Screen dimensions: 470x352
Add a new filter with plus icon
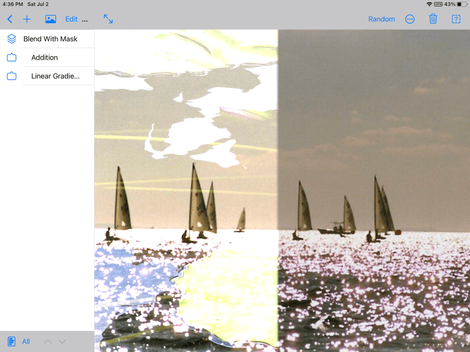click(27, 19)
